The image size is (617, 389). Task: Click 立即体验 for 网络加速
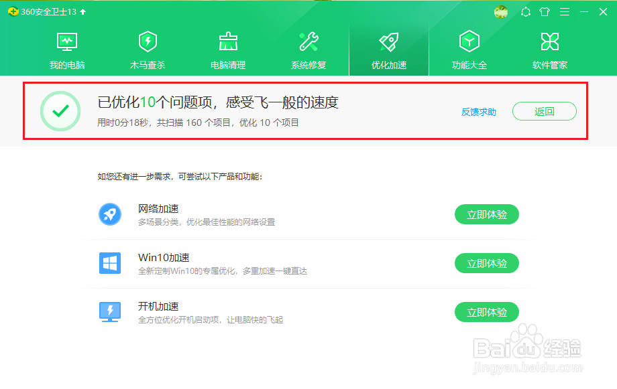[487, 214]
